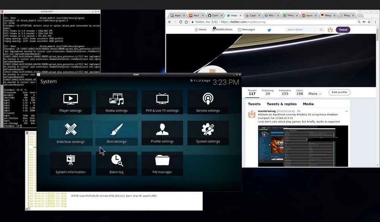This screenshot has height=222, width=380.
Task: Expand the More dropdown on Twitter profile
Action: tap(315, 94)
